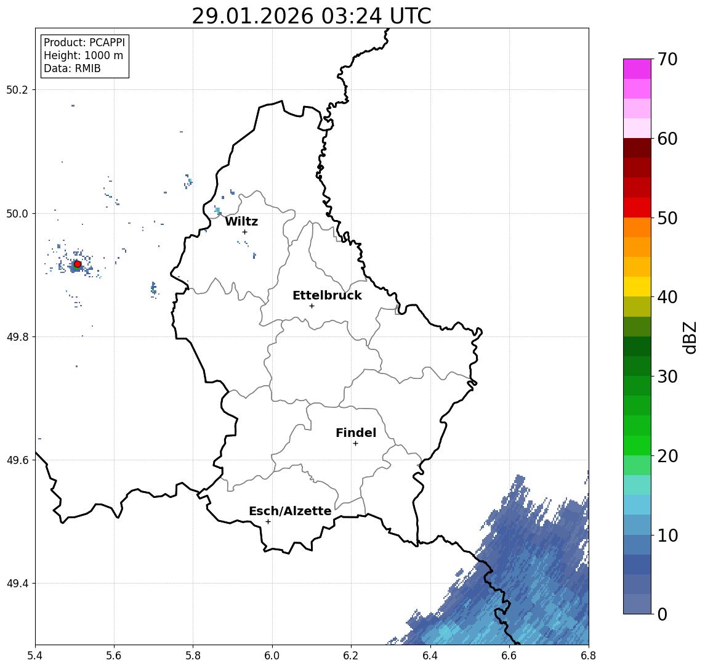The height and width of the screenshot is (668, 705).
Task: Click the red radar site marker
Action: click(x=78, y=264)
